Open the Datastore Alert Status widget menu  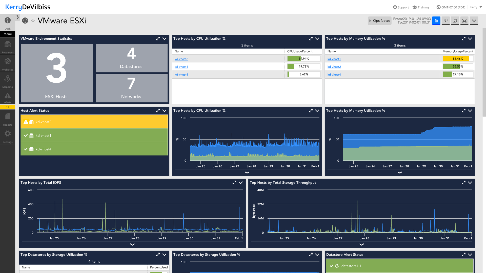(470, 255)
